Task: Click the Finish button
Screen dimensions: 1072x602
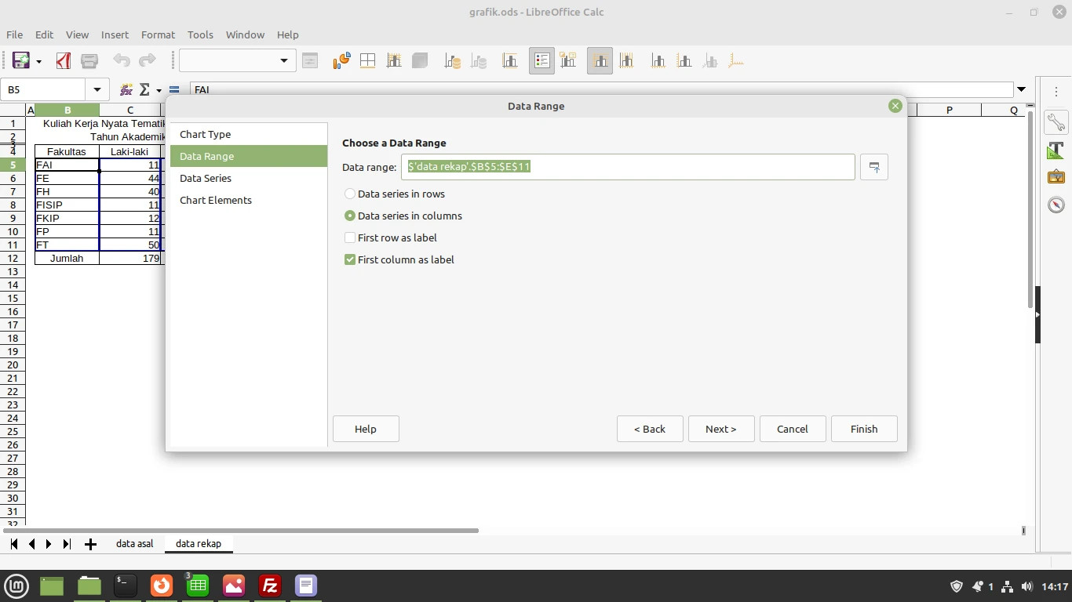Action: pyautogui.click(x=864, y=429)
